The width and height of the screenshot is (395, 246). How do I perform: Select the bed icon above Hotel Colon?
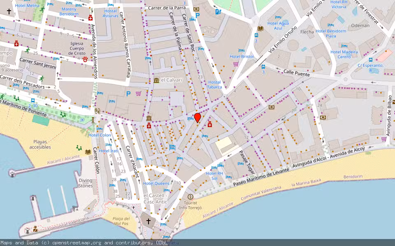[x=100, y=129]
